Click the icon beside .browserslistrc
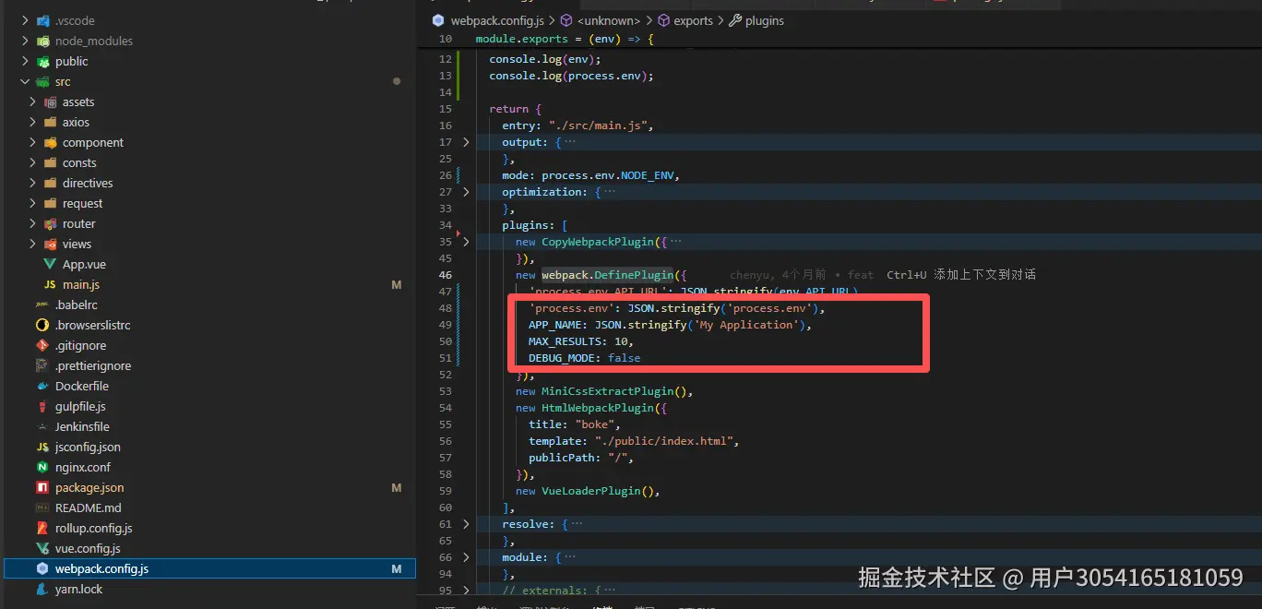Viewport: 1262px width, 609px height. click(x=42, y=325)
